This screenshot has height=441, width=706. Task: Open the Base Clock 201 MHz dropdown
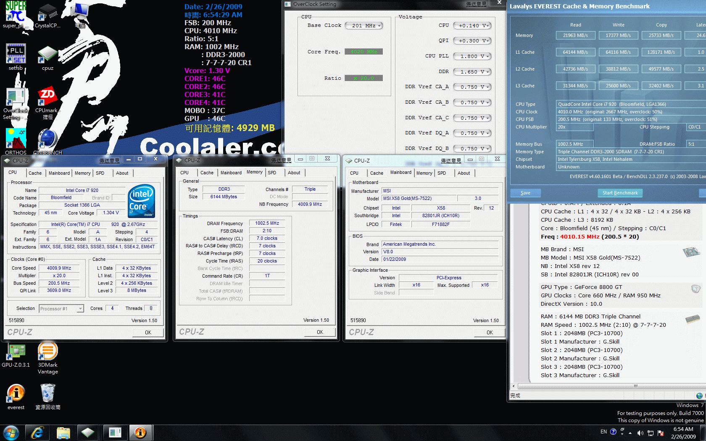tap(364, 26)
